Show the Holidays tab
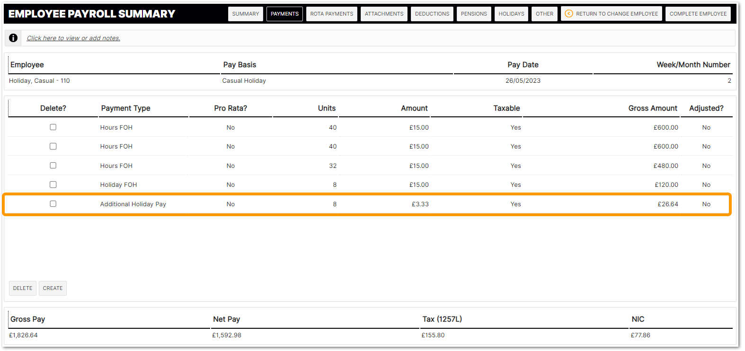Viewport: 745px width, 351px height. (511, 14)
